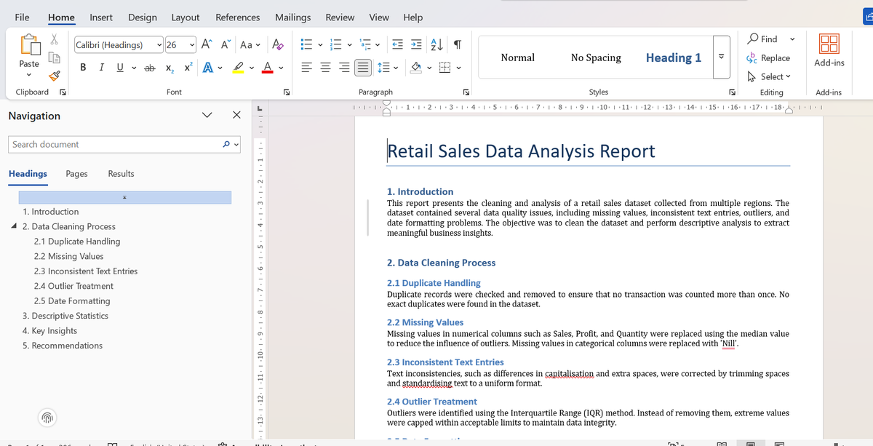Increase font size with the grow font icon
873x446 pixels.
point(207,44)
